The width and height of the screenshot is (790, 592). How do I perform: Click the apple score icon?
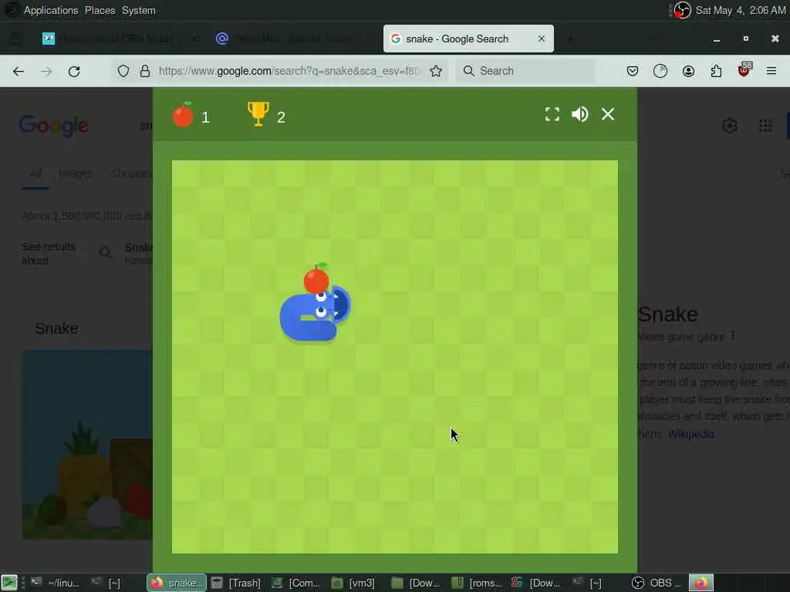pyautogui.click(x=183, y=114)
